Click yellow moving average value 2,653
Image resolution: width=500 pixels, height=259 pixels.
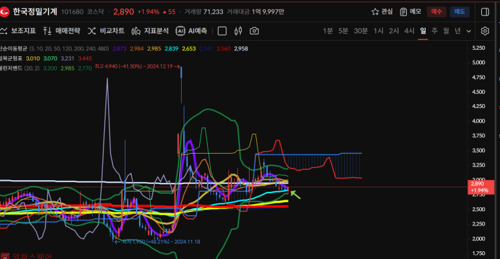(189, 48)
